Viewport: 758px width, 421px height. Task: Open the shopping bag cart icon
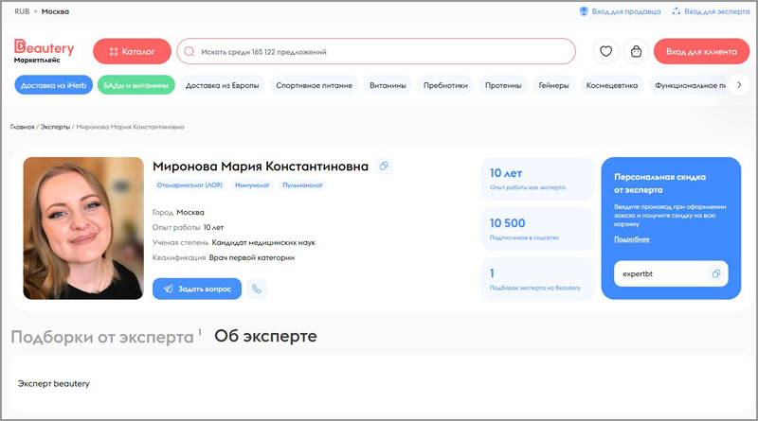pyautogui.click(x=636, y=51)
